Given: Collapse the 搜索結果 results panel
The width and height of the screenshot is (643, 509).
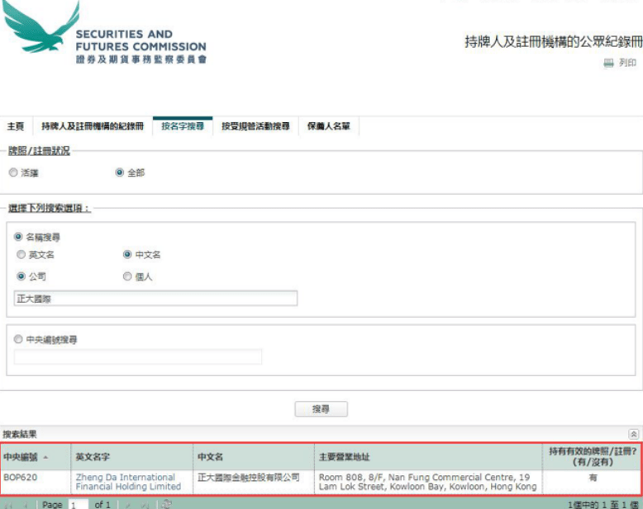Looking at the screenshot, I should coord(633,434).
